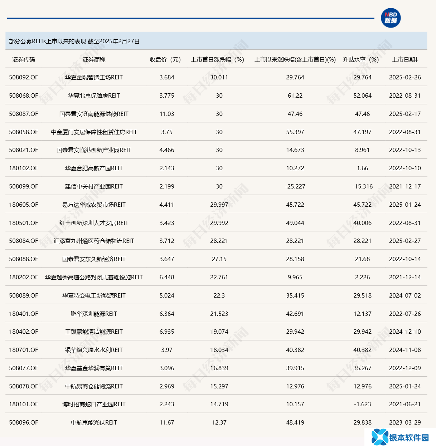The width and height of the screenshot is (436, 446).
Task: Click 建信中关村产业园REIT name
Action: click(x=94, y=186)
